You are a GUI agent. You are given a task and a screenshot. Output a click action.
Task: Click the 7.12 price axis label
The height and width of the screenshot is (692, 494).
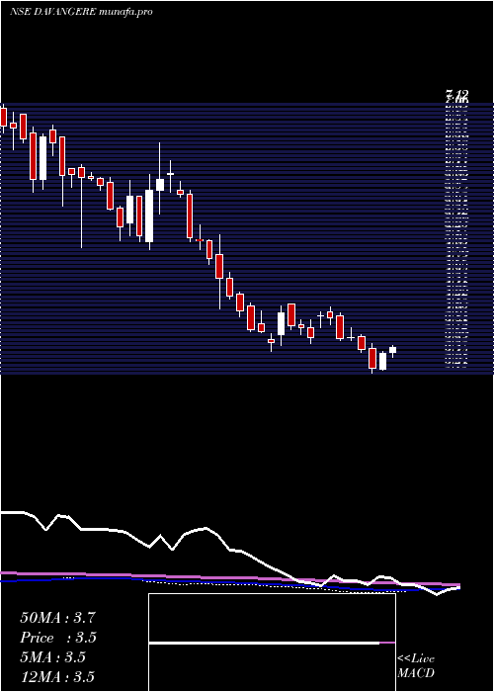[x=456, y=94]
